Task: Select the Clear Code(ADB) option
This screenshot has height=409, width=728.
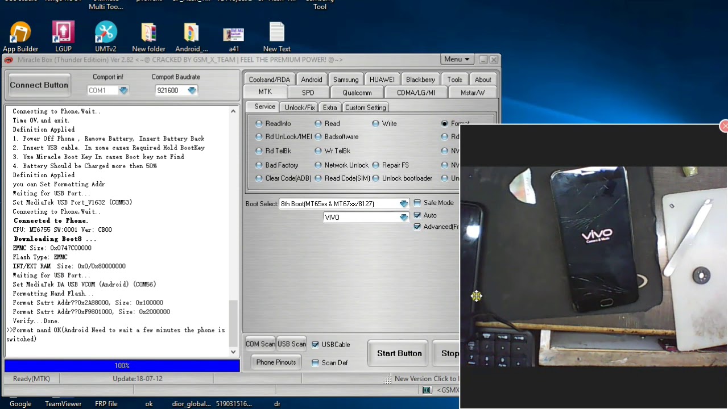Action: point(283,178)
